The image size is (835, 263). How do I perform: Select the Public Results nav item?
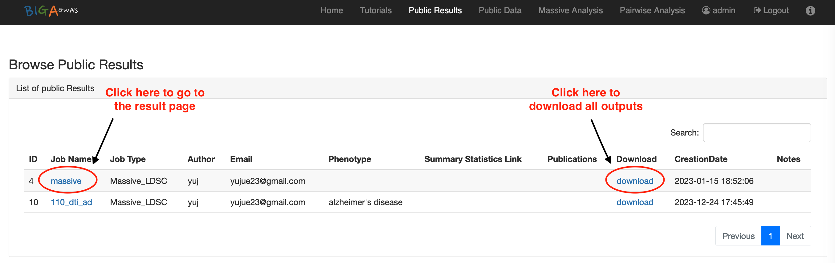435,10
